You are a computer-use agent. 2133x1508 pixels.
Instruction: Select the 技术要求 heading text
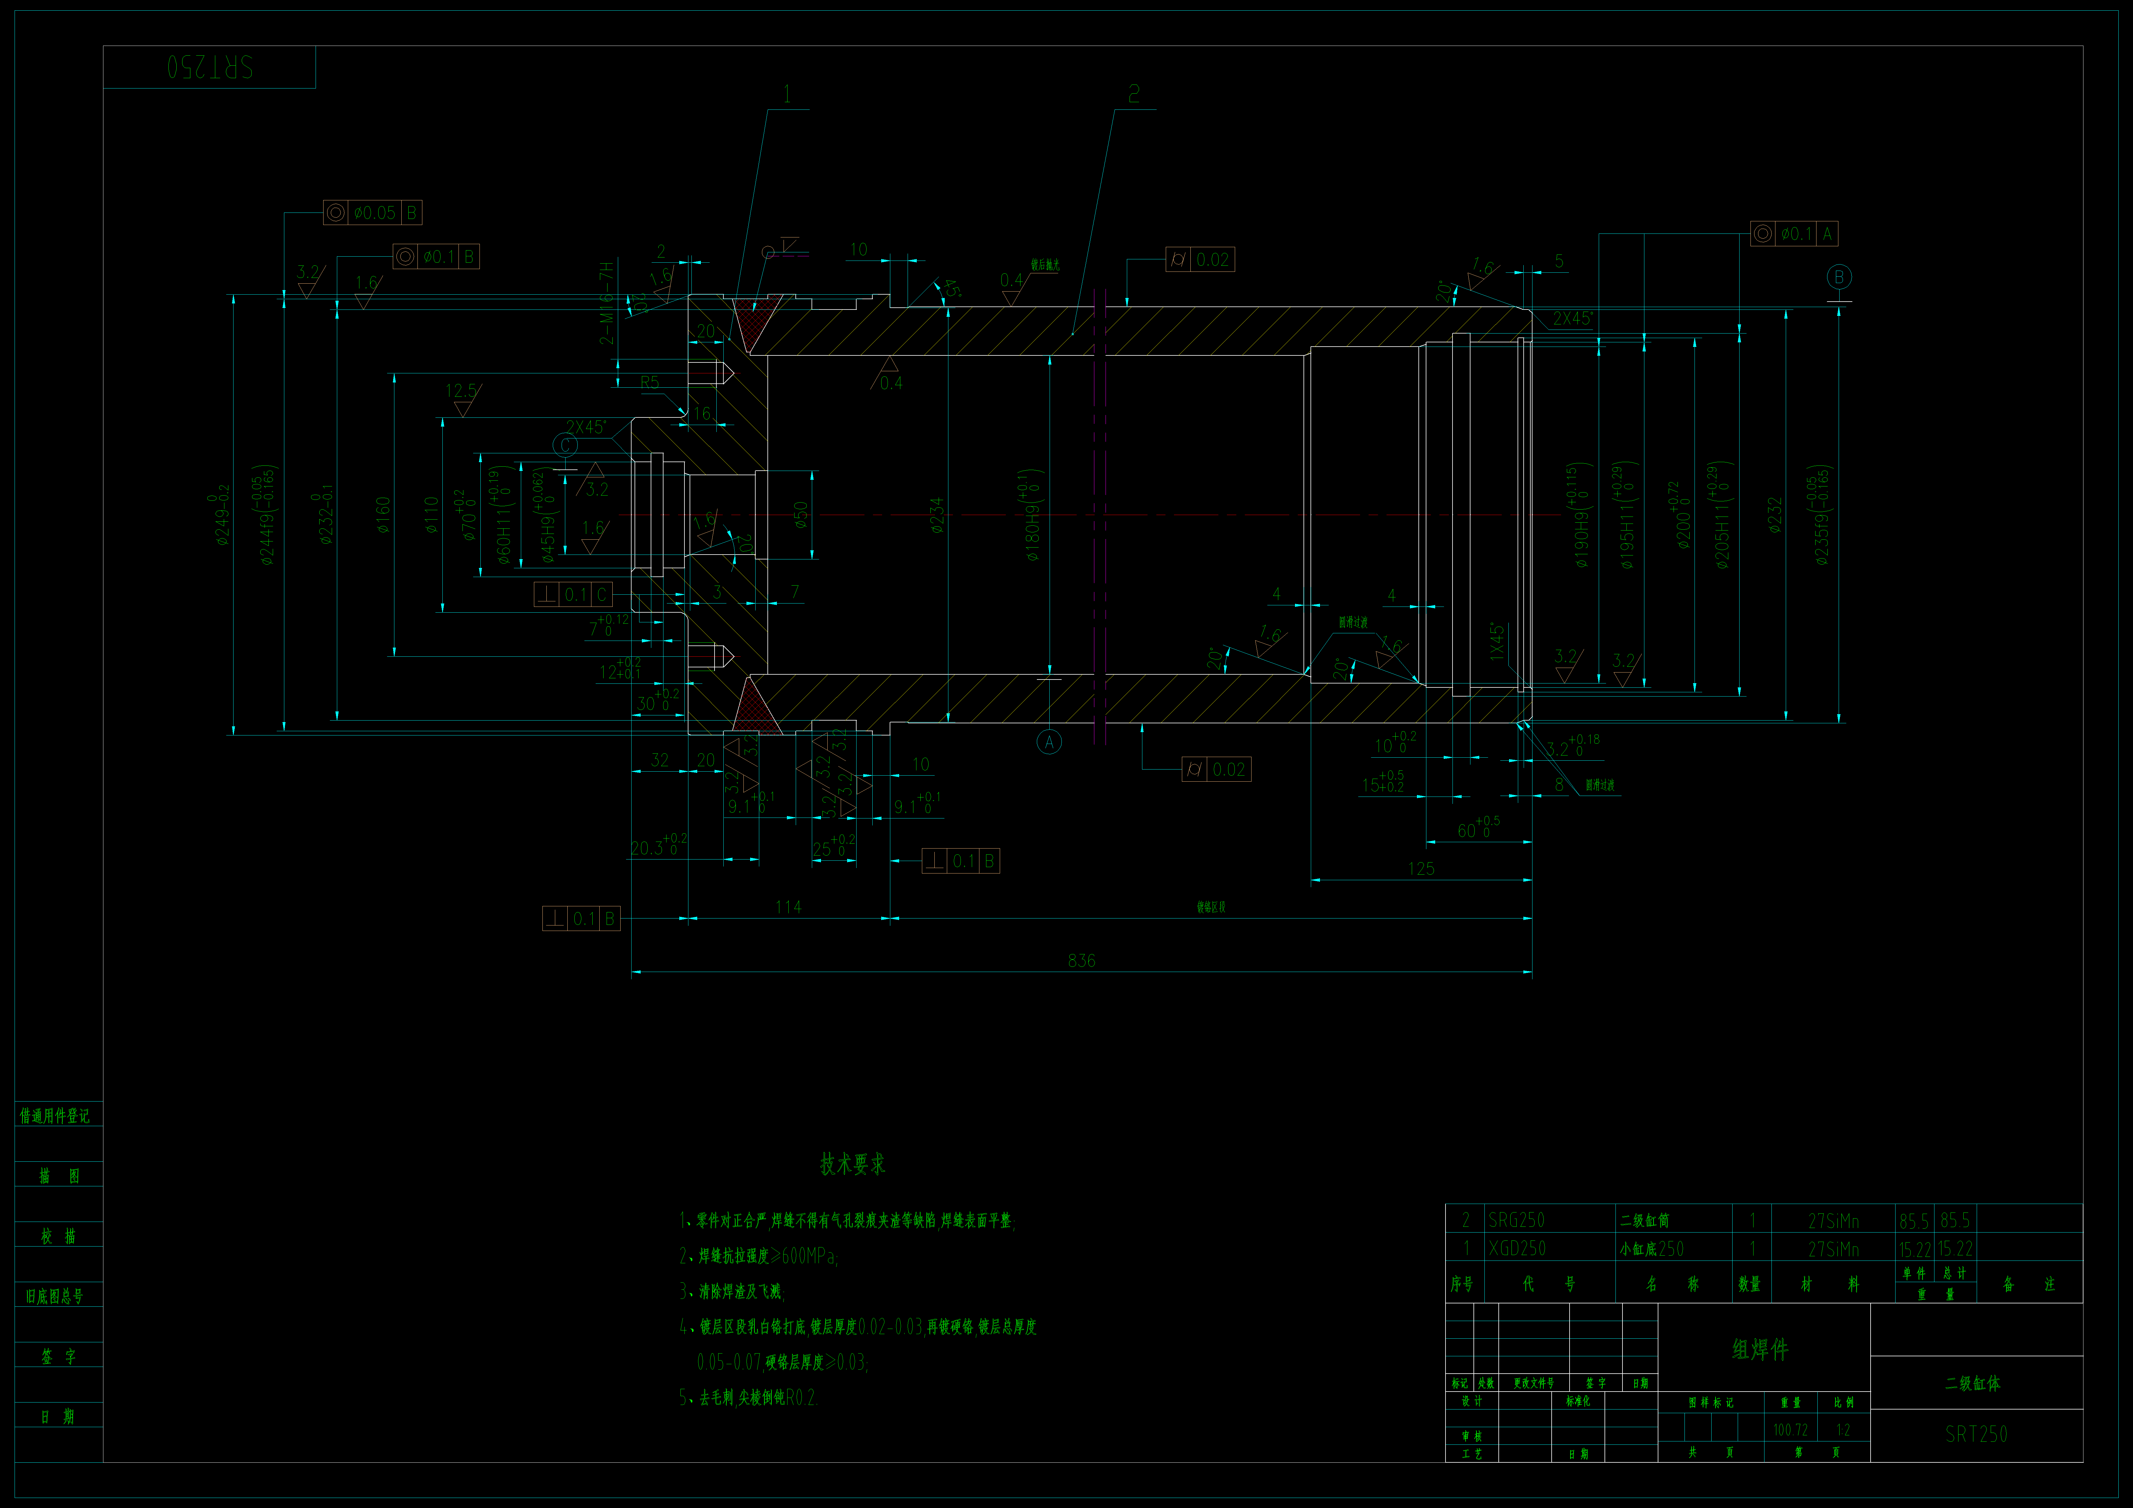[x=853, y=1164]
